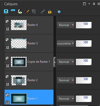Select the Raster 2 layer name
This screenshot has height=106, width=100.
tap(32, 80)
